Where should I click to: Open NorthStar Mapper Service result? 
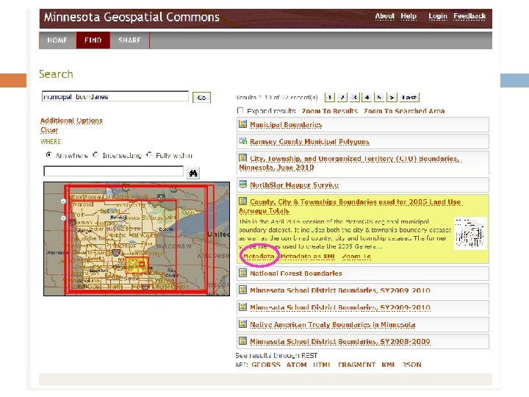tap(294, 185)
